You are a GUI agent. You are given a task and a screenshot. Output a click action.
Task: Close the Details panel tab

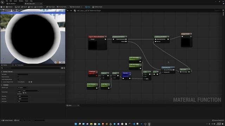click(x=13, y=65)
